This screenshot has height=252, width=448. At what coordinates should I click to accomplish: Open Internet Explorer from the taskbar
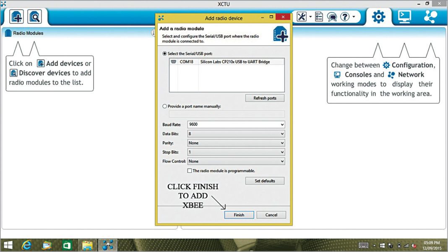pyautogui.click(x=27, y=245)
